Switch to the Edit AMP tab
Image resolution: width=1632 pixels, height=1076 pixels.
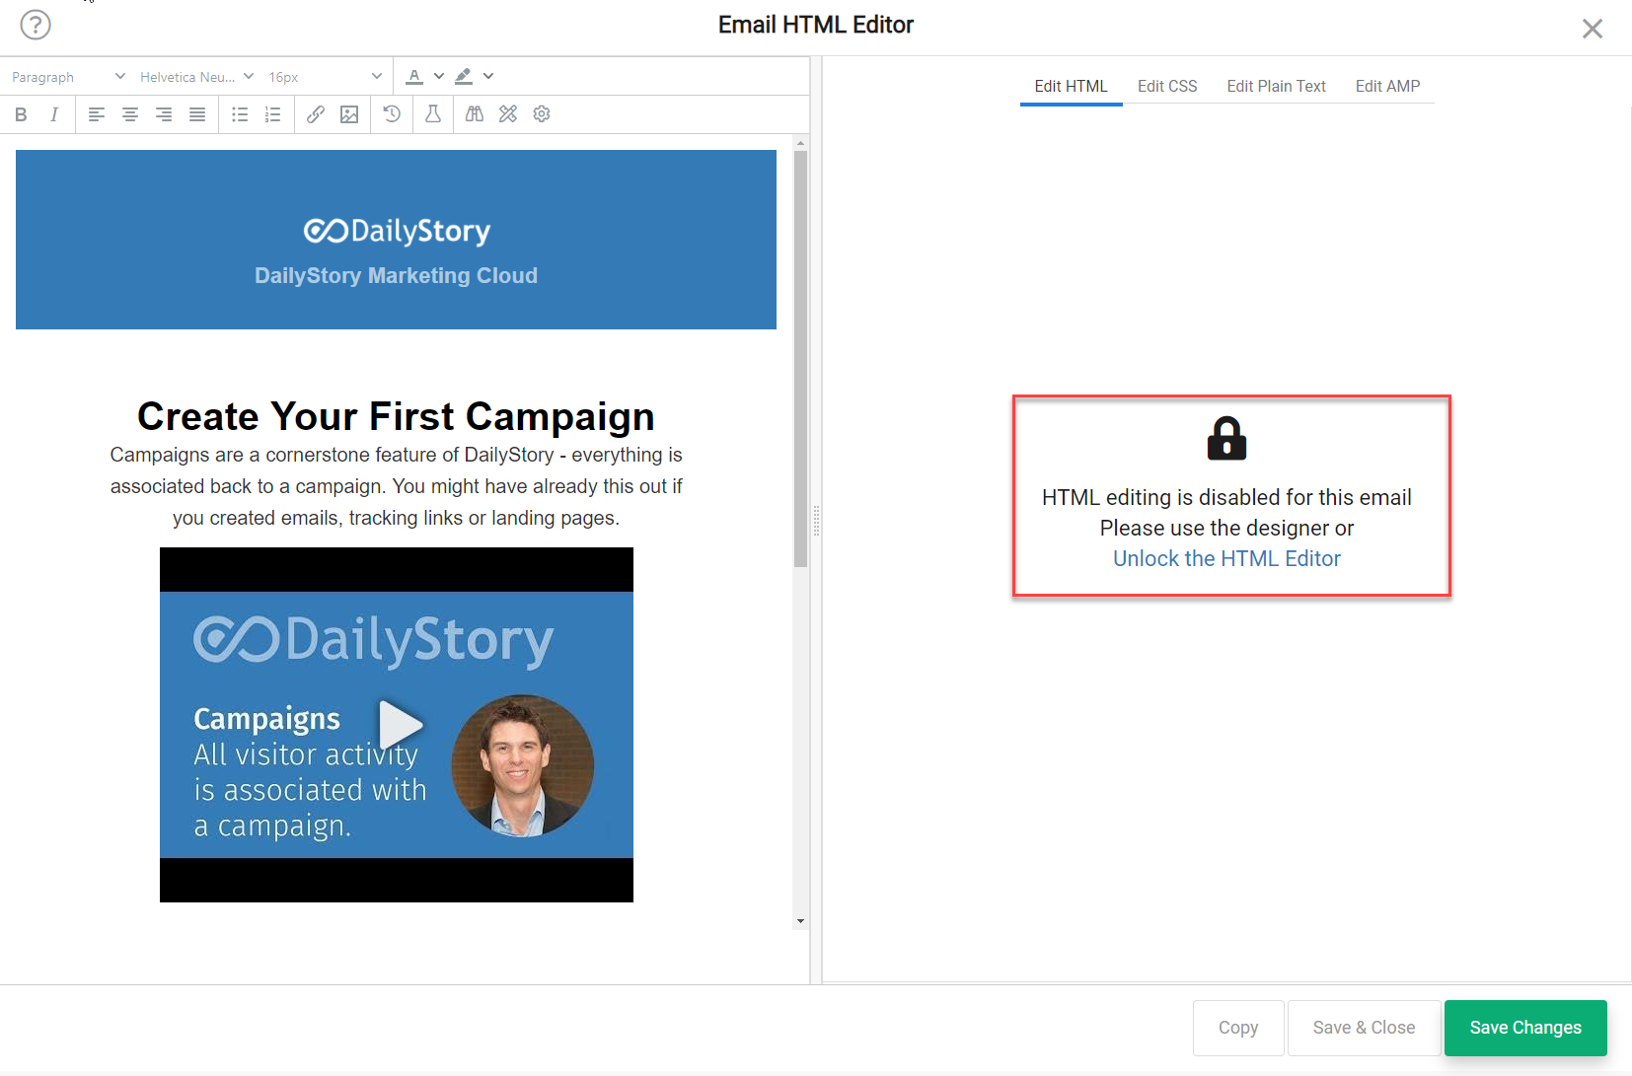coord(1387,87)
